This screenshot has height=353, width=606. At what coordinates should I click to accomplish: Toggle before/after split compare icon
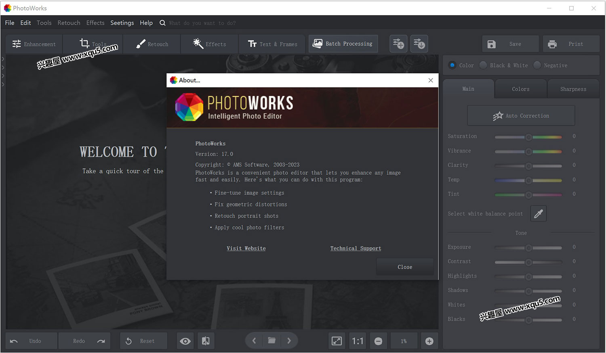(206, 341)
